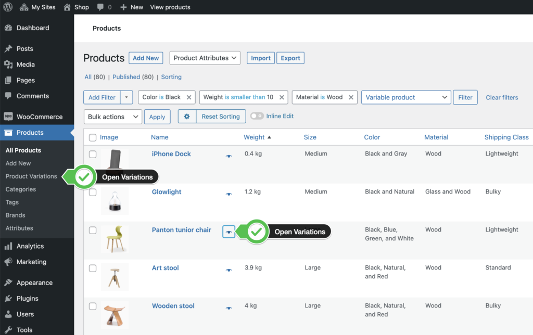Screen dimensions: 533x335
Task: Click the table settings gear icon
Action: pyautogui.click(x=187, y=117)
